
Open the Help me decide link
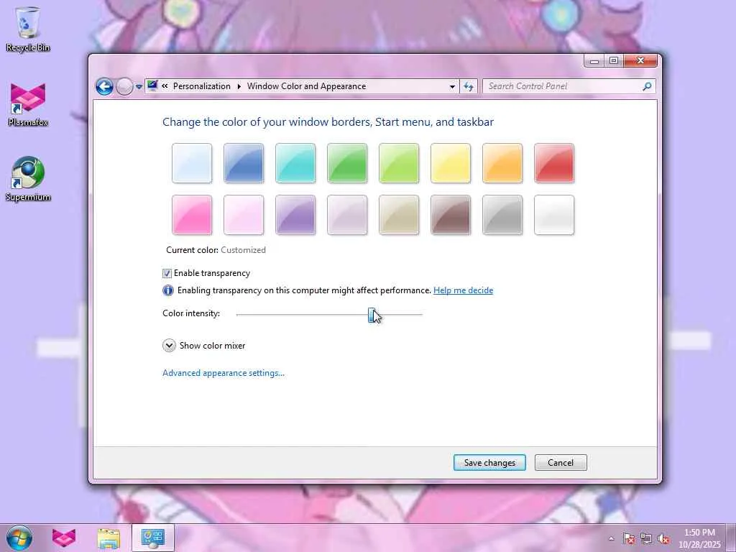463,290
